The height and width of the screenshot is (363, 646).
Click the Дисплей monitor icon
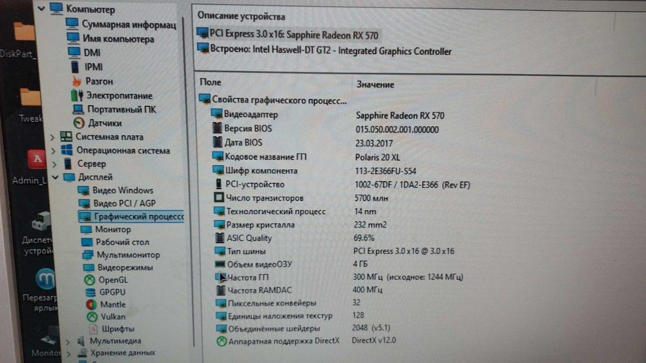(x=69, y=177)
